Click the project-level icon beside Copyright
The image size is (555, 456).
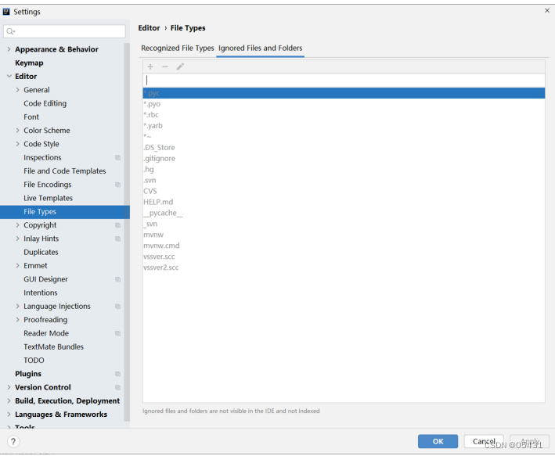118,225
